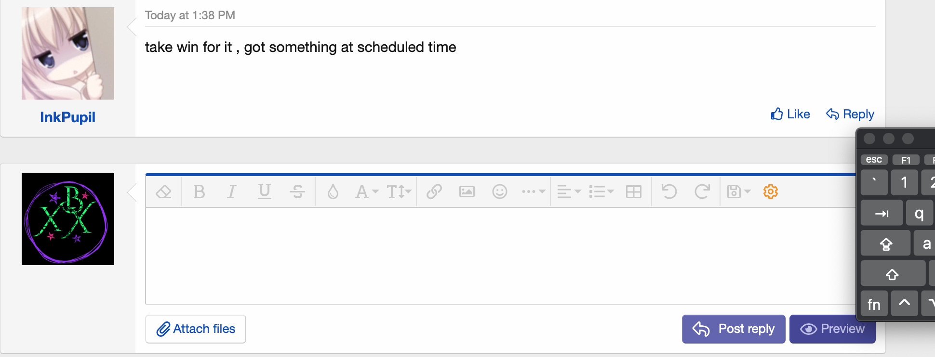The width and height of the screenshot is (935, 357).
Task: Click the orange editor settings gear
Action: tap(770, 192)
